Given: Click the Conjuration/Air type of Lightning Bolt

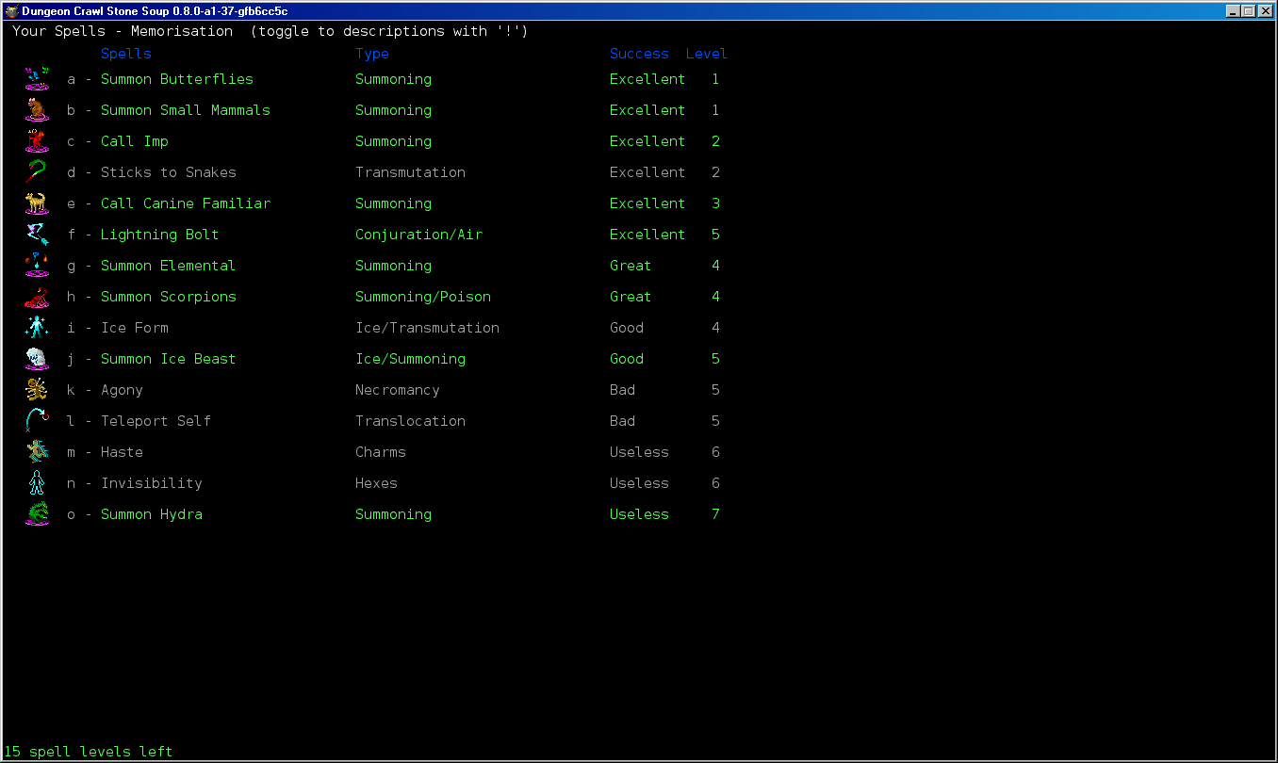Looking at the screenshot, I should coord(418,235).
